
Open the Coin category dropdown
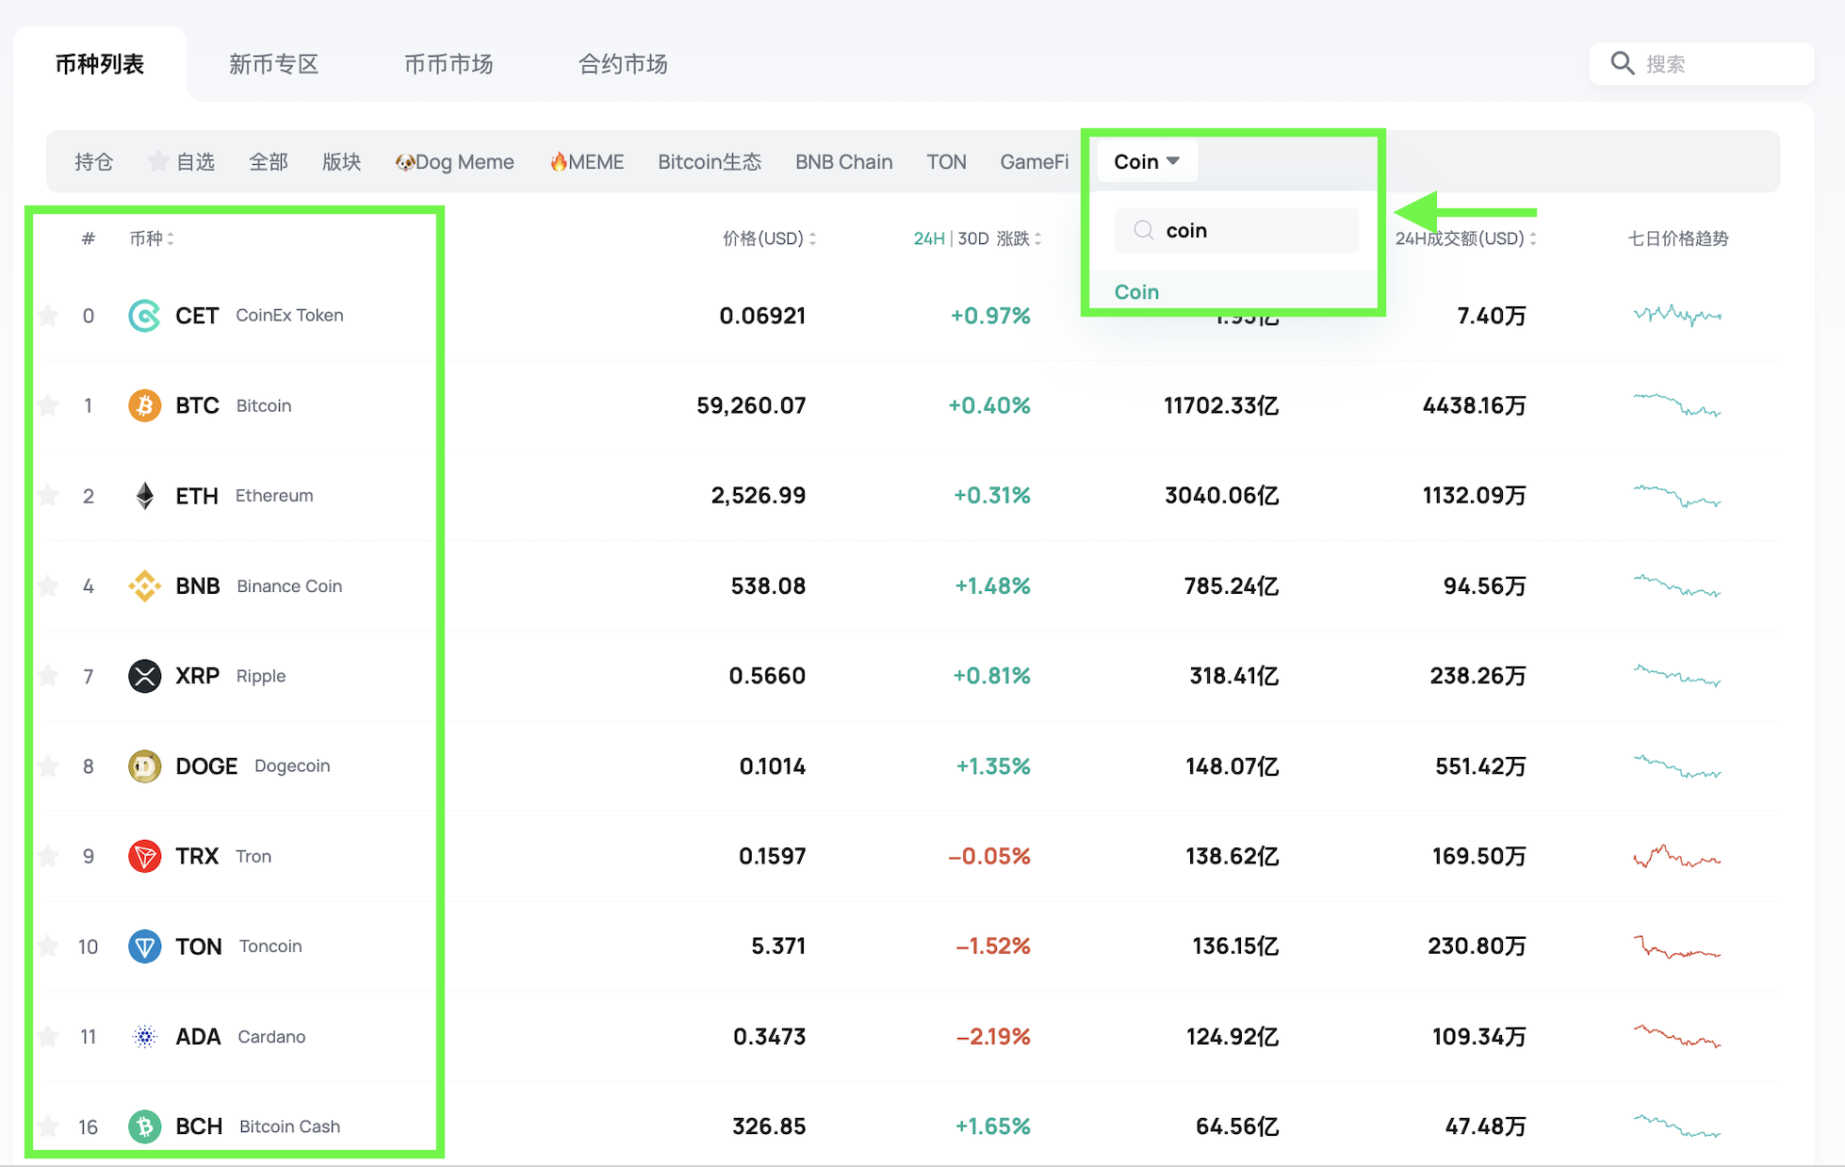tap(1147, 161)
